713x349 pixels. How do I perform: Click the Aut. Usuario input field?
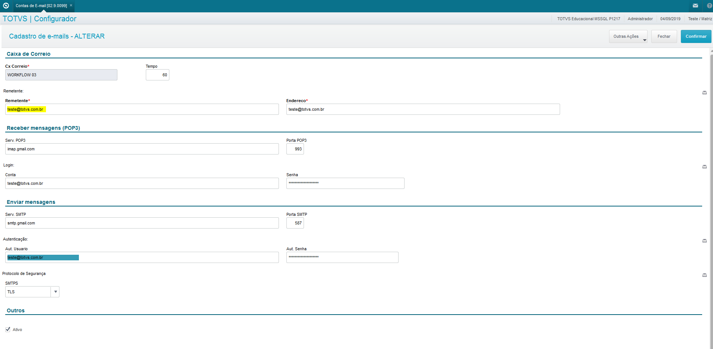coord(142,257)
